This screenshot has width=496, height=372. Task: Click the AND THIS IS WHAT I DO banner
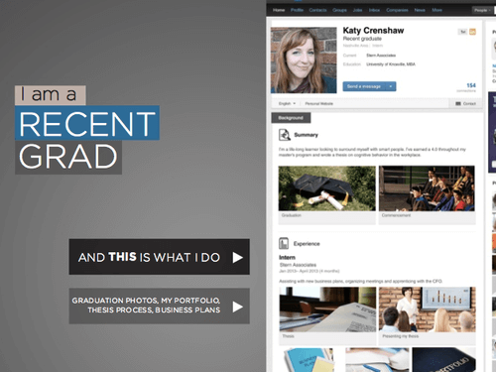[x=159, y=257]
